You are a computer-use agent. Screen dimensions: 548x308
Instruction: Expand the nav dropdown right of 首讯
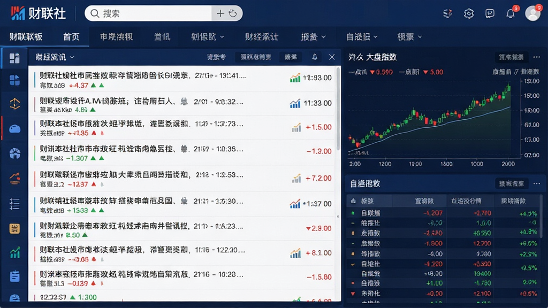click(208, 37)
